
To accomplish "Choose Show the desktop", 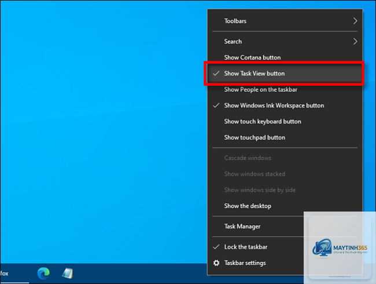I will 285,206.
